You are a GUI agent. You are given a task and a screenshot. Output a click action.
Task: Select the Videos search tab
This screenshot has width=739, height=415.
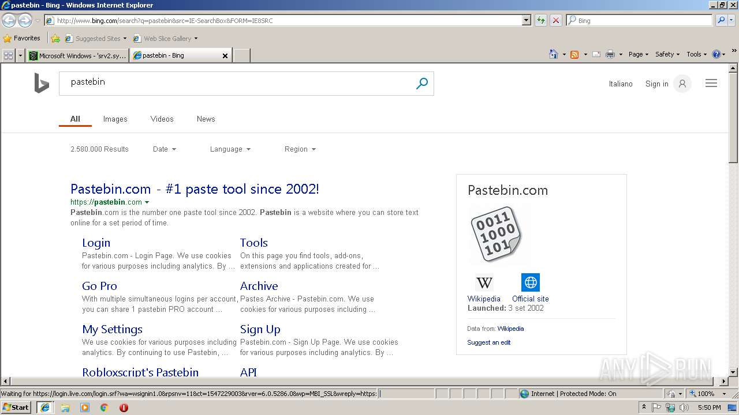point(162,119)
